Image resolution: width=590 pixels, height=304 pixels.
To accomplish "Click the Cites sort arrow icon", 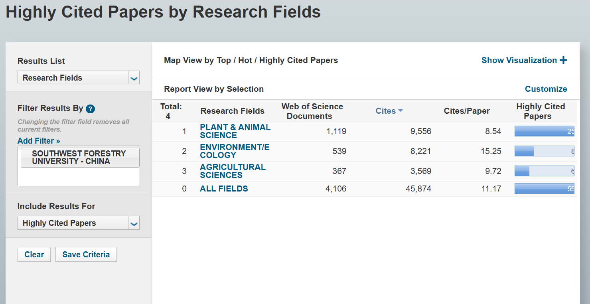I will [x=401, y=111].
